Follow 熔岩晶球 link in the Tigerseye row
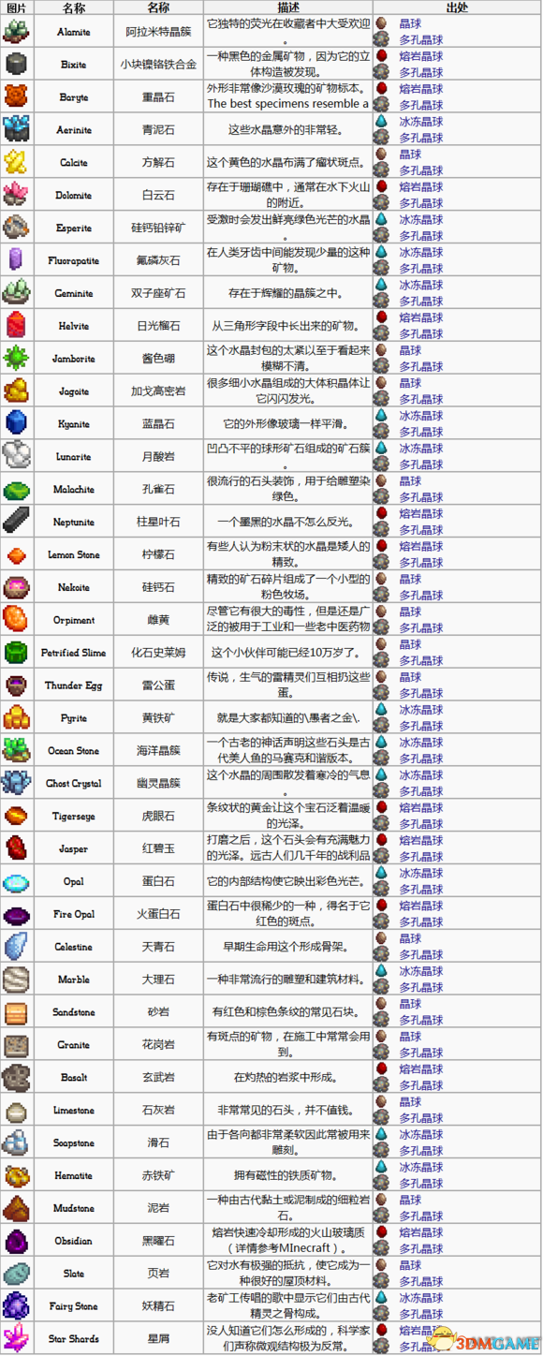543x1356 pixels. (420, 808)
